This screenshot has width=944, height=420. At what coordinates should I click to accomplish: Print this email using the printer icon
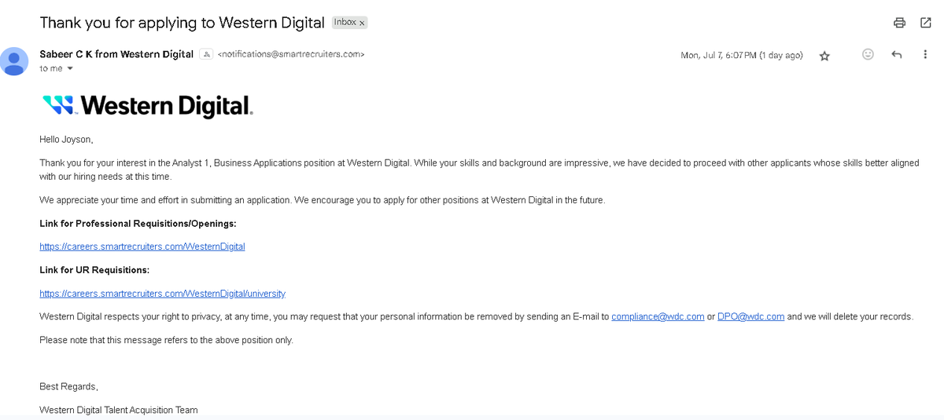pos(899,23)
